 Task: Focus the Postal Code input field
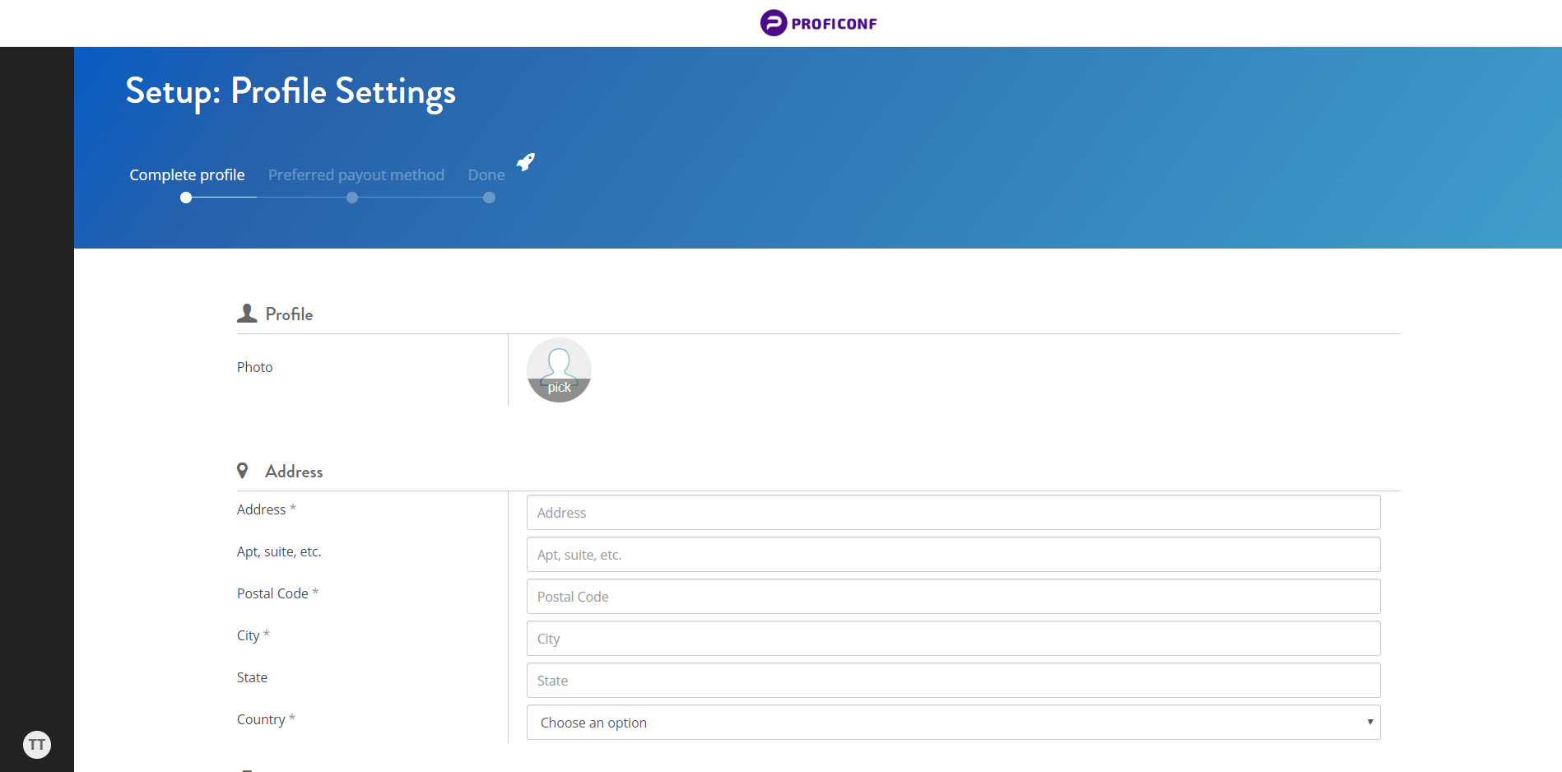954,597
